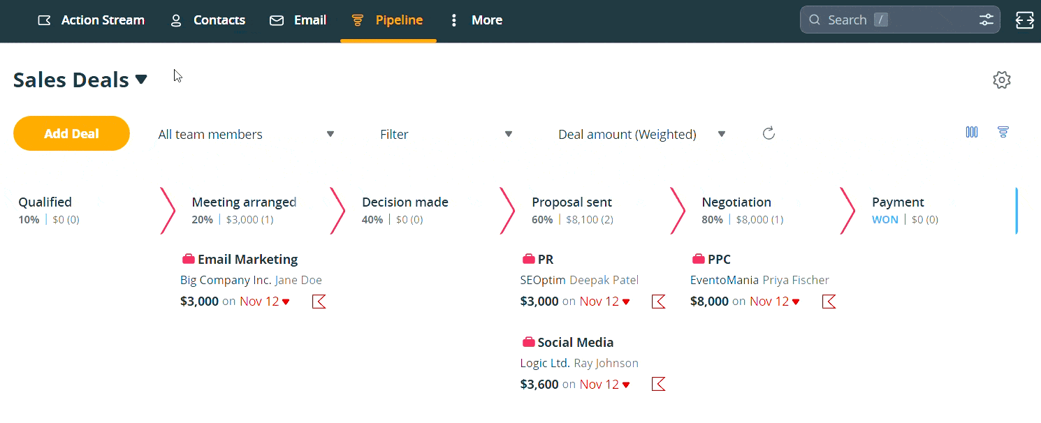Open the Action Stream section

point(91,20)
